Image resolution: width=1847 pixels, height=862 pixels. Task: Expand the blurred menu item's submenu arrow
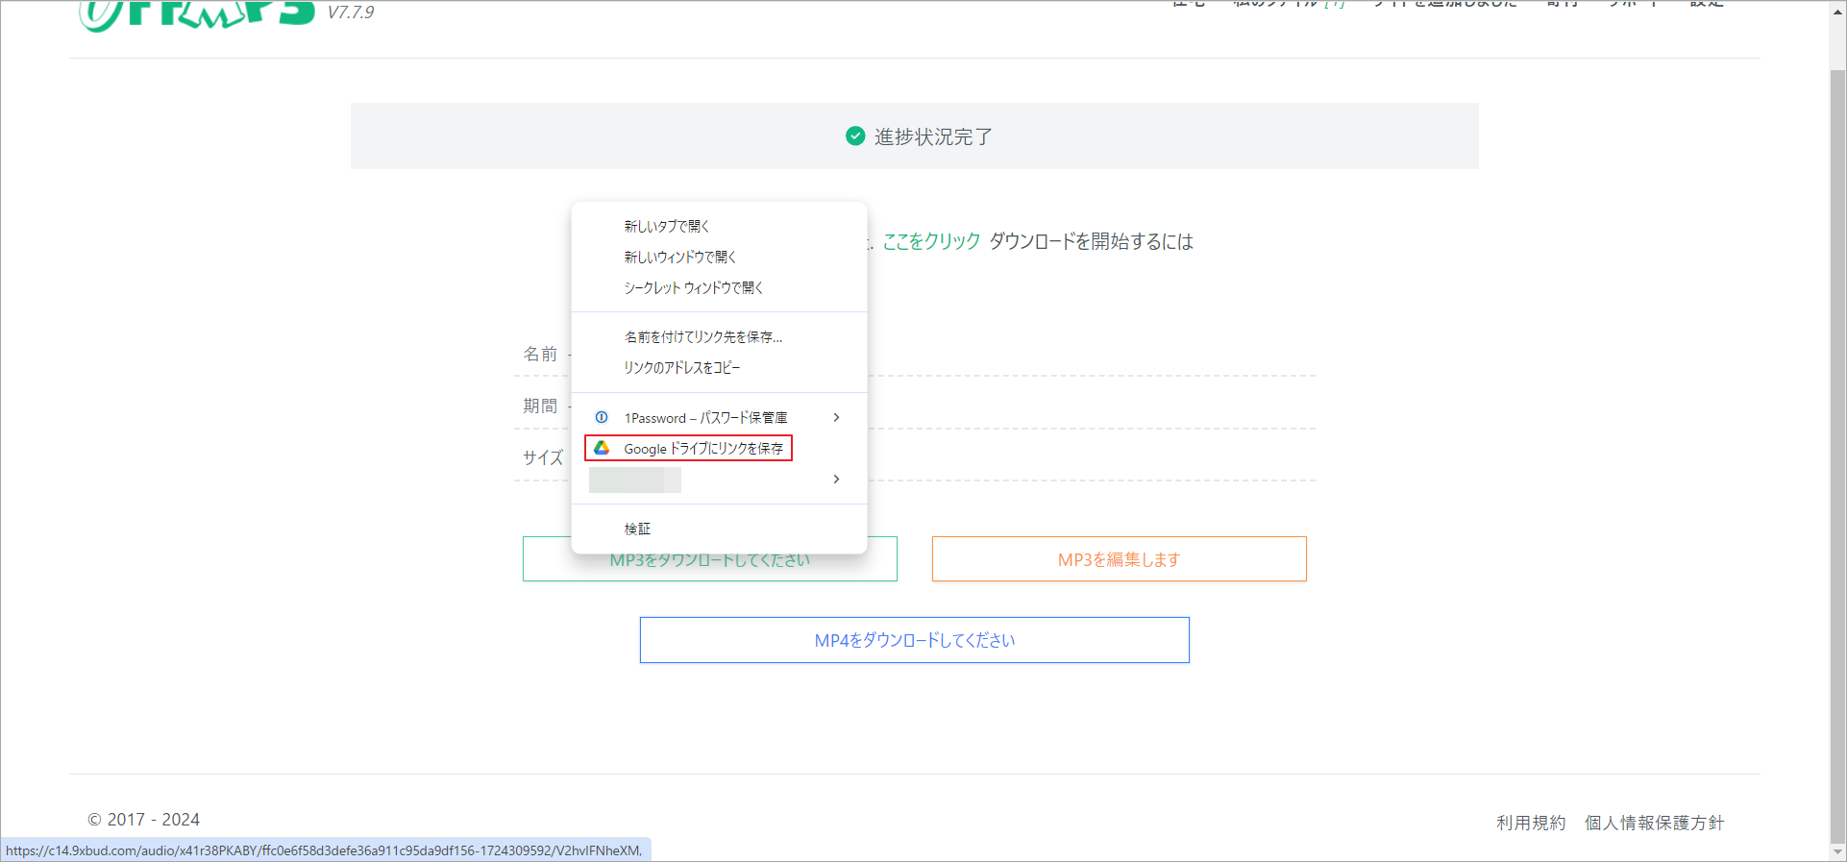click(x=836, y=479)
